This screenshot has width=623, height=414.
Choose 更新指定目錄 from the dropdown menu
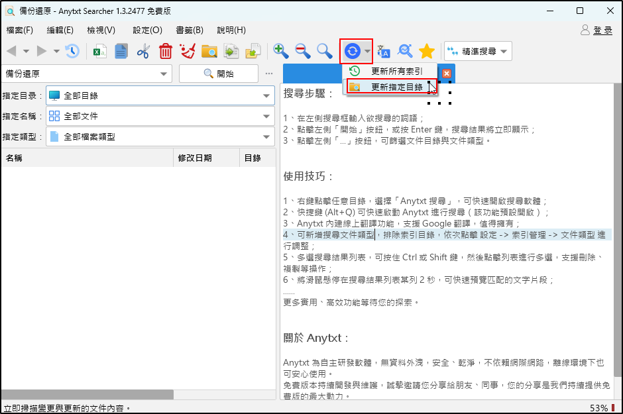(396, 87)
